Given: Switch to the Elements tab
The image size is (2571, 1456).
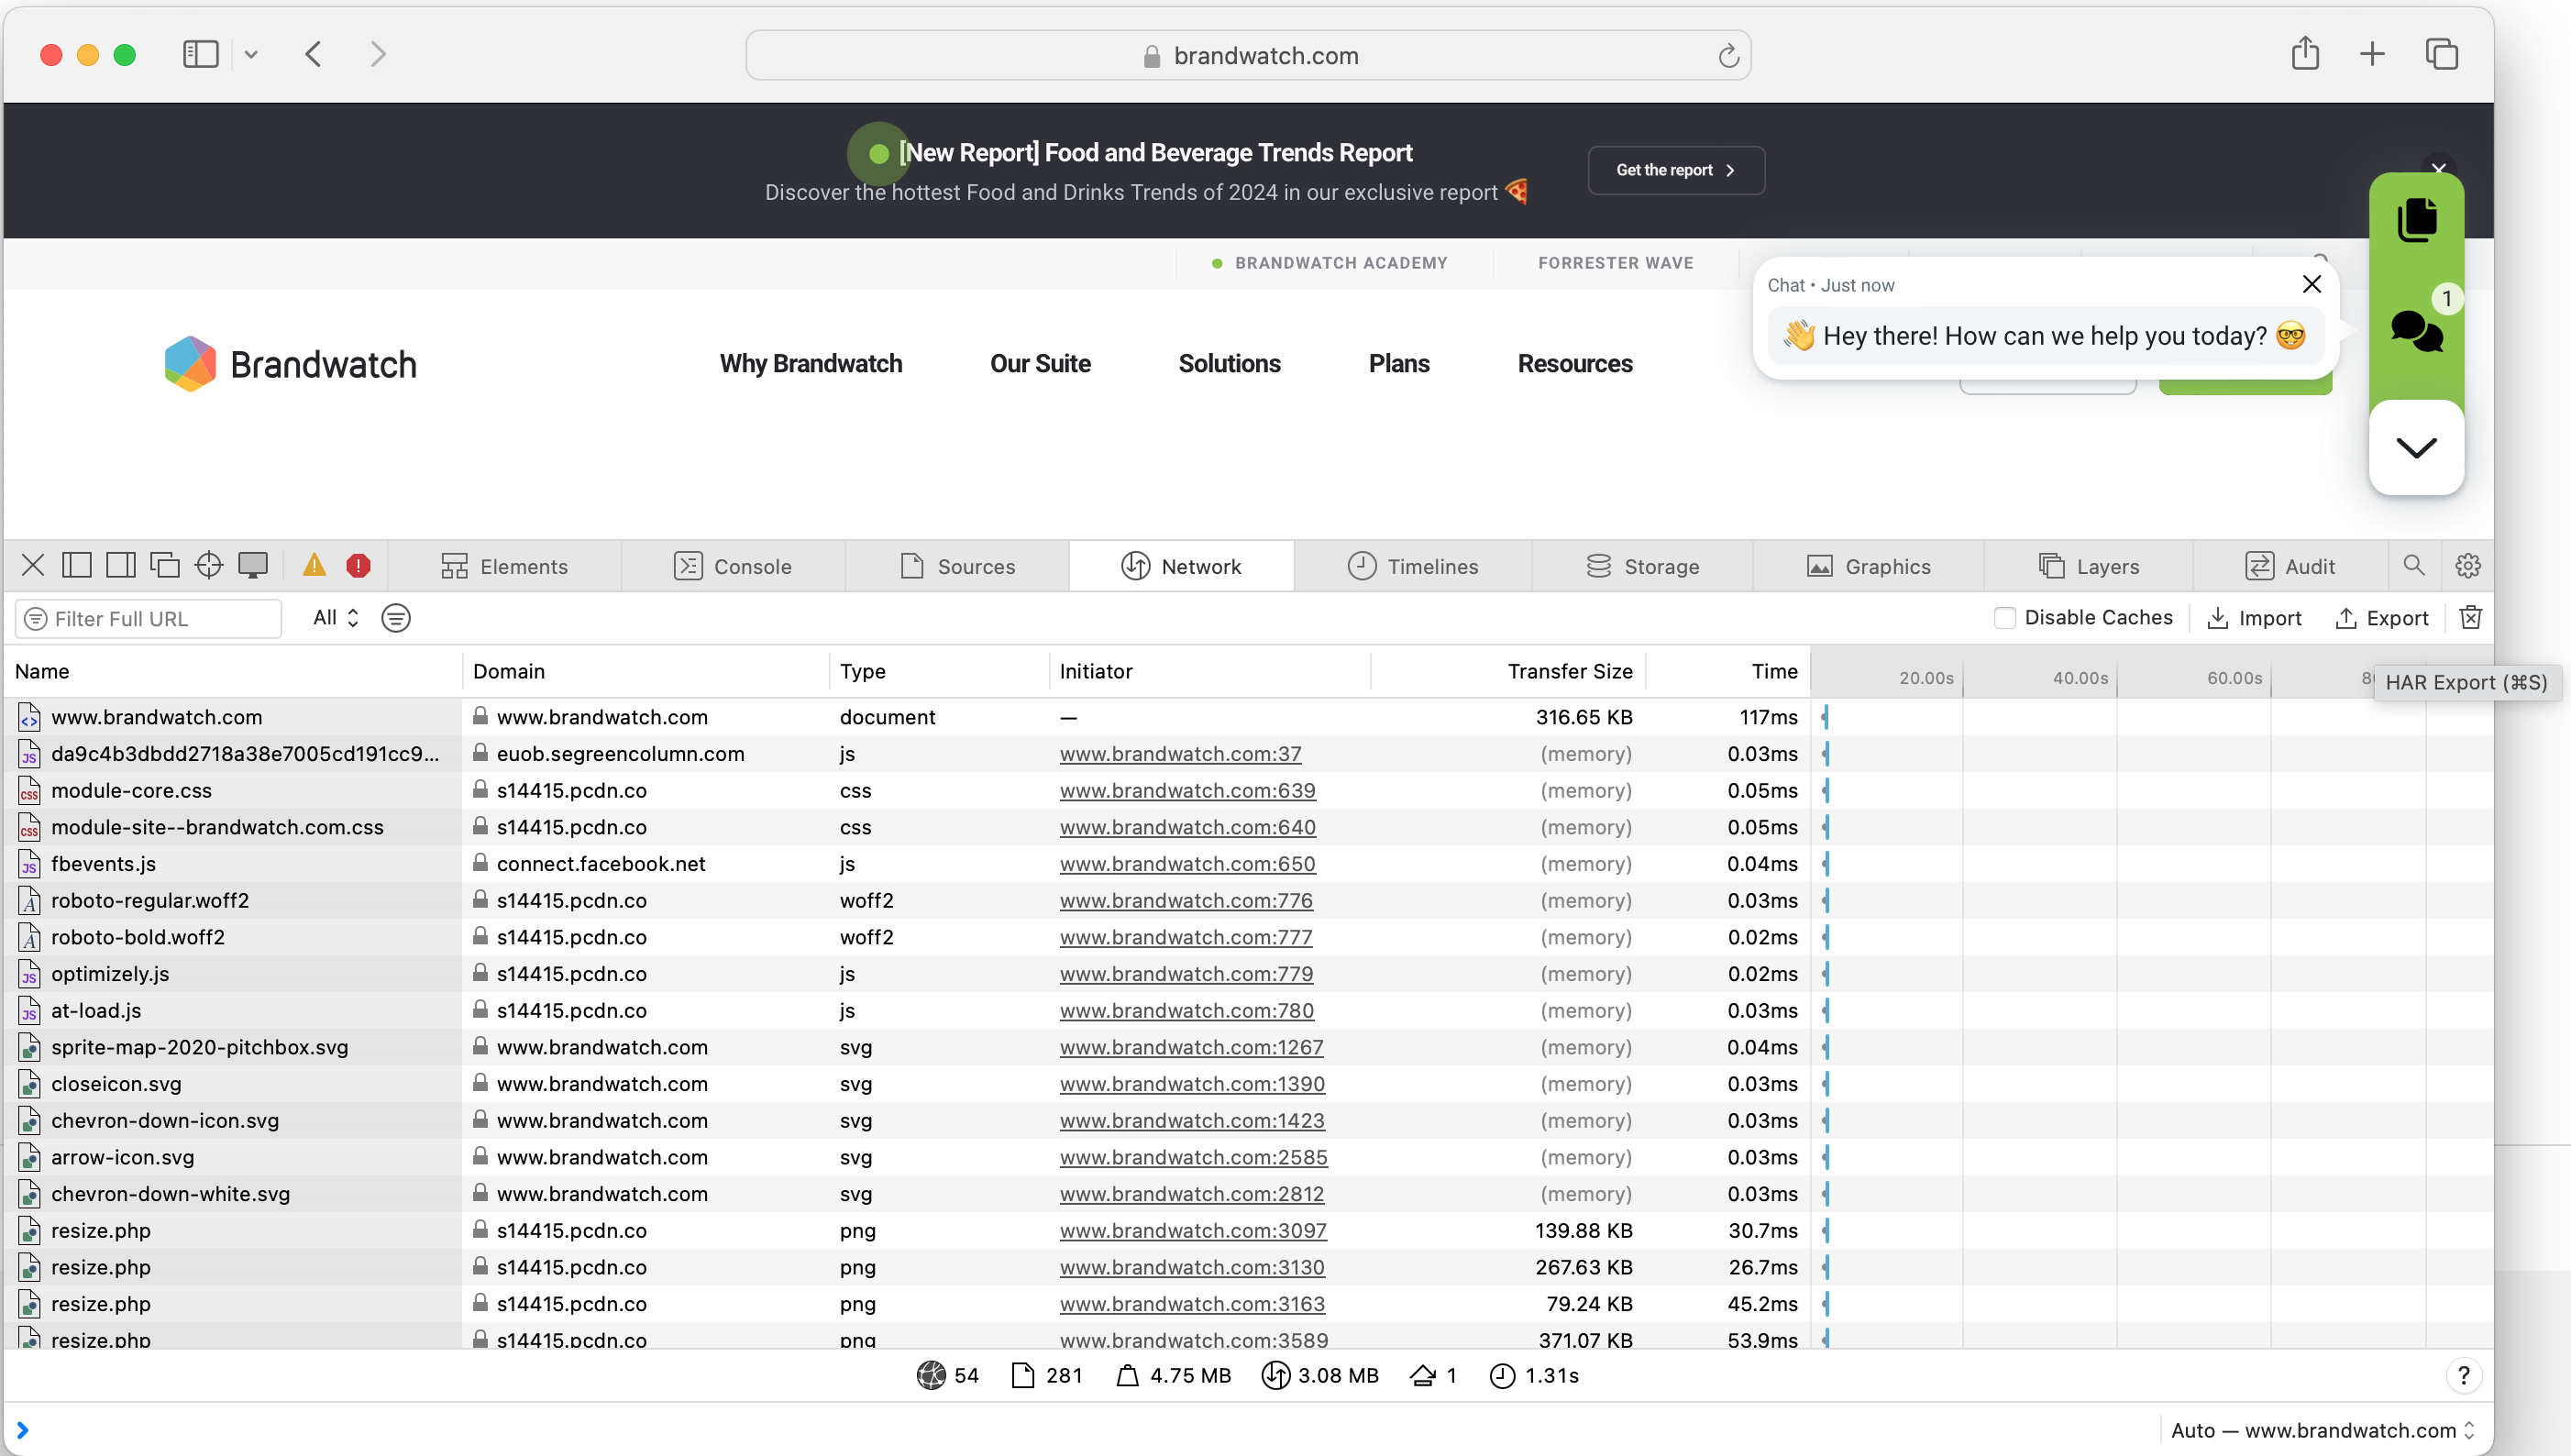Looking at the screenshot, I should (x=505, y=566).
